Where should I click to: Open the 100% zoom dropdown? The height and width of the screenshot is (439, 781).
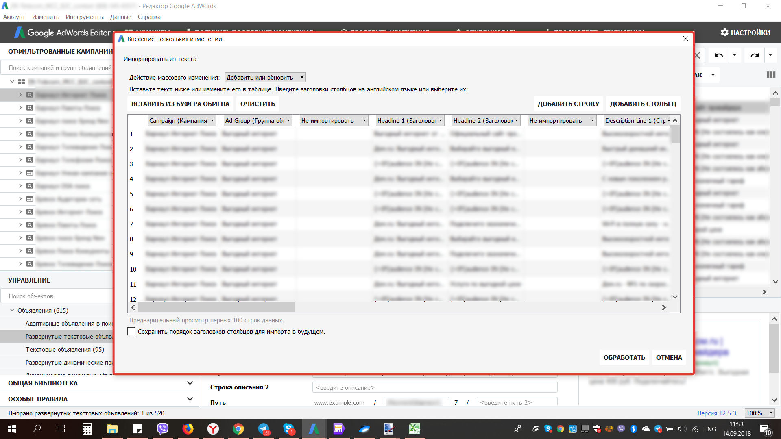coord(759,413)
